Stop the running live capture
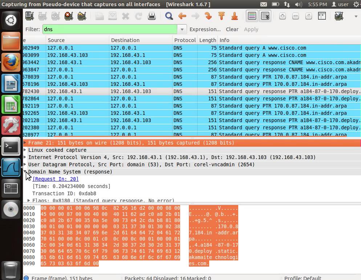 [x=69, y=16]
